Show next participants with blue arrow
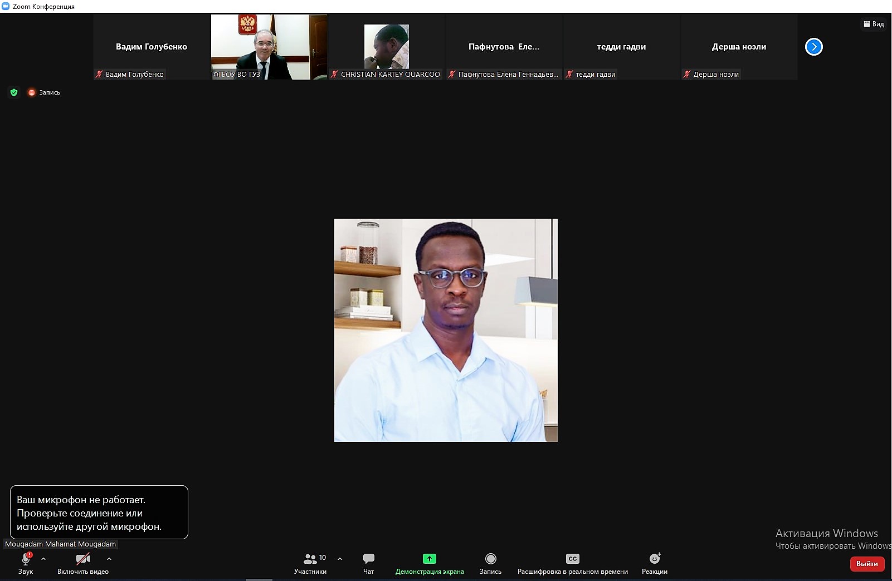 (x=814, y=47)
